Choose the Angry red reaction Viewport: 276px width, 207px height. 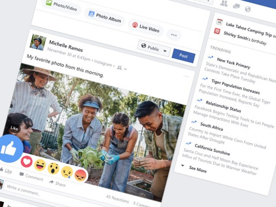click(x=80, y=175)
